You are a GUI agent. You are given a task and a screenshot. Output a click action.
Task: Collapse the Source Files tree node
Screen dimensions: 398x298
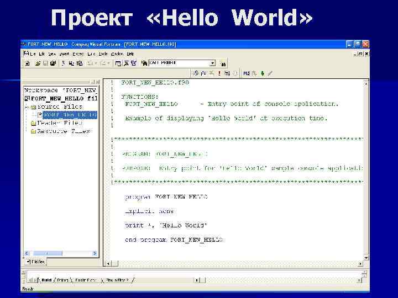pyautogui.click(x=27, y=107)
